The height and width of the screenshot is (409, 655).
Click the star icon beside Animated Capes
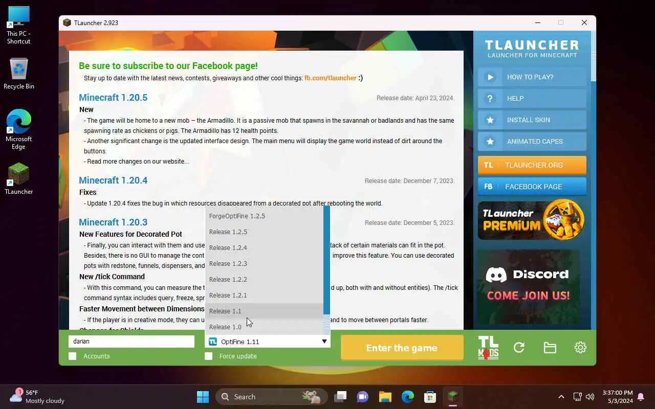(490, 142)
